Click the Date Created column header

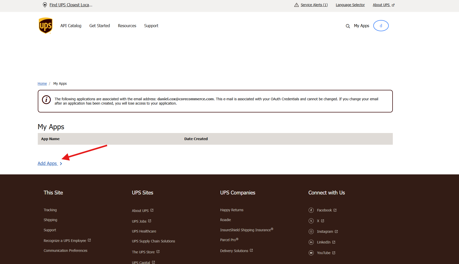coord(196,139)
